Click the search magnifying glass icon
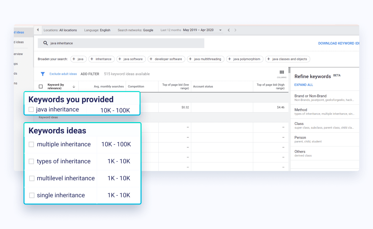 [x=45, y=43]
